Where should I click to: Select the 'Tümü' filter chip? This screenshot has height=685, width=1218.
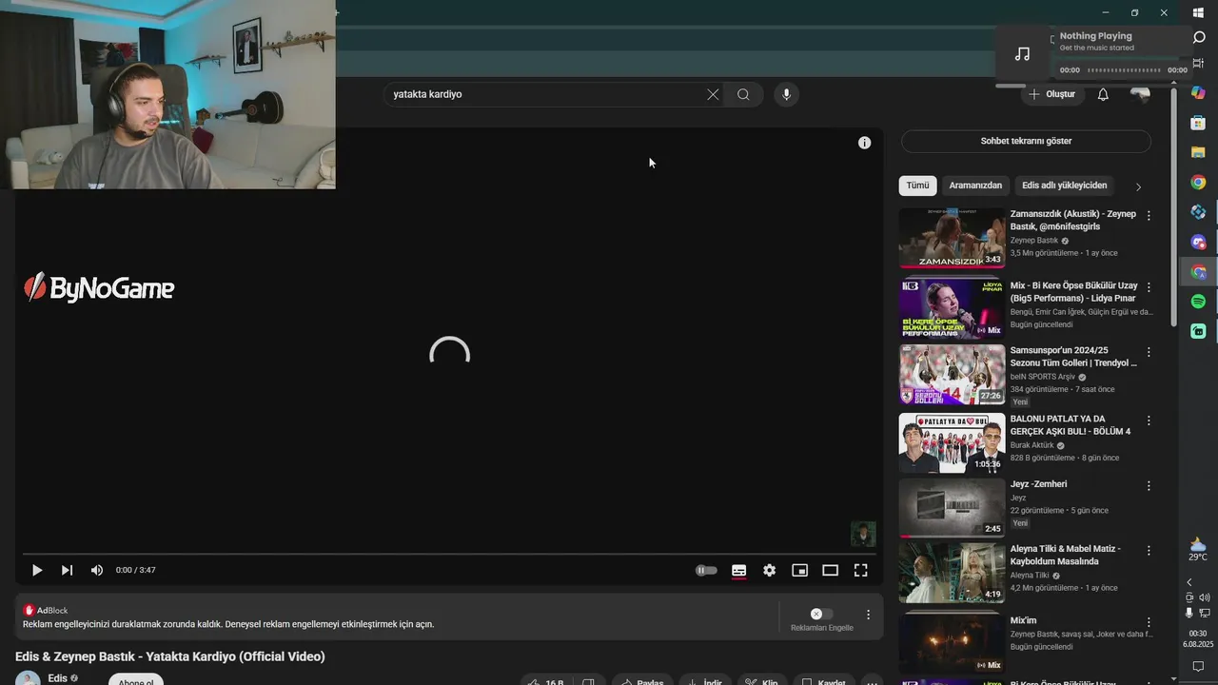[917, 186]
